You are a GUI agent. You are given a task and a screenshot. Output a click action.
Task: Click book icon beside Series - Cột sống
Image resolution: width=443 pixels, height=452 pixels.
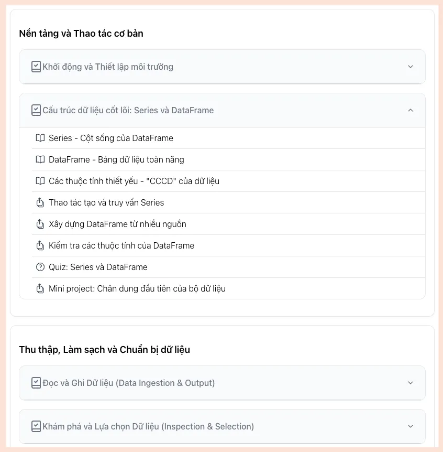point(40,138)
